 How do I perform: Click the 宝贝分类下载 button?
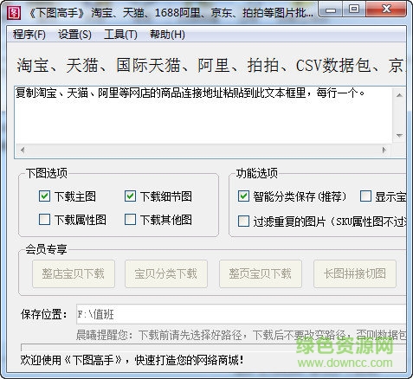click(x=166, y=273)
